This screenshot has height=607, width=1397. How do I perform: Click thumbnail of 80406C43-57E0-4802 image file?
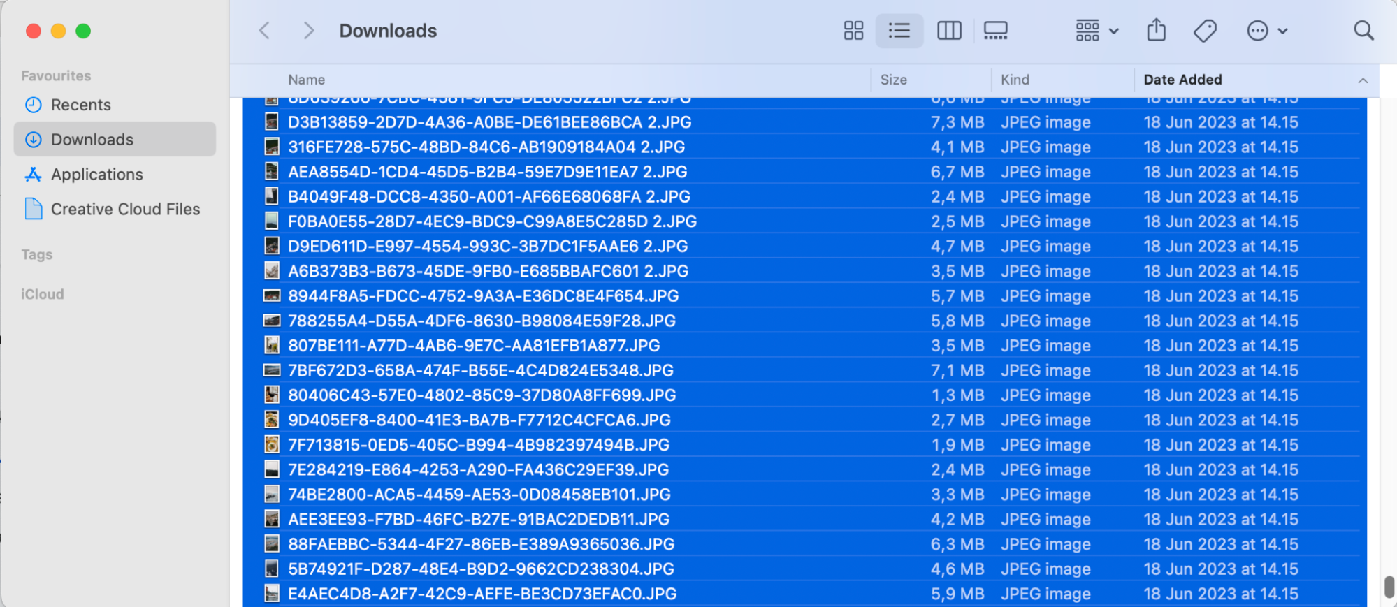272,395
